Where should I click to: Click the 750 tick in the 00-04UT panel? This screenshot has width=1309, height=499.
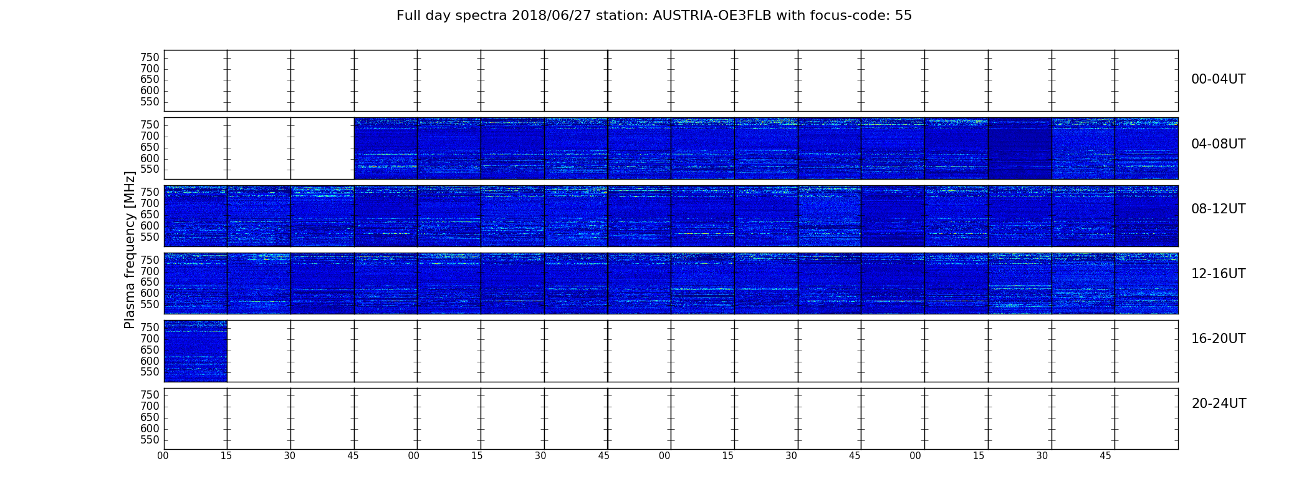pyautogui.click(x=150, y=57)
